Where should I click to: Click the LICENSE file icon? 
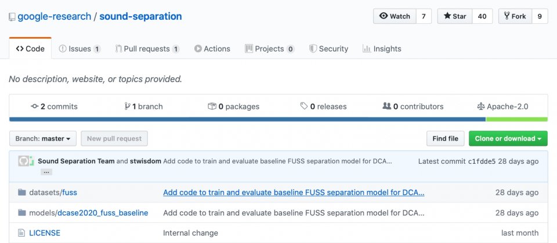point(21,233)
